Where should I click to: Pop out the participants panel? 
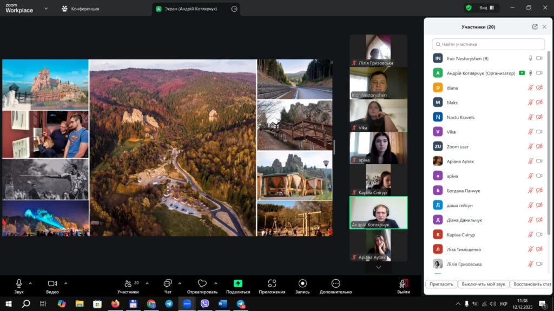click(535, 27)
